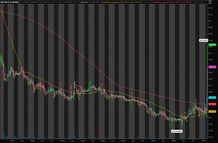The image size is (218, 143).
Task: Click the green 'yes' signal in header
Action: (x=196, y=2)
